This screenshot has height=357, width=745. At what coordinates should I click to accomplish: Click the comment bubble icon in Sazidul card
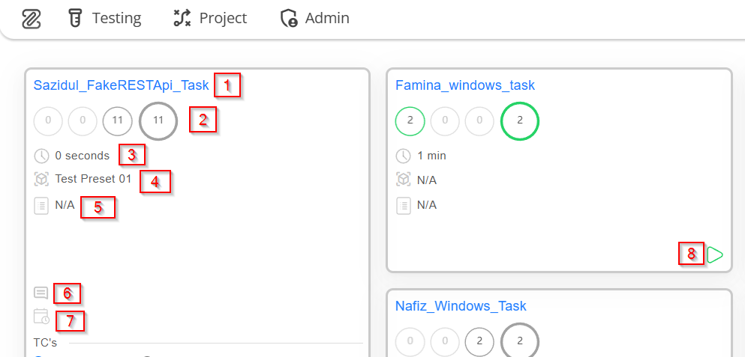(41, 293)
